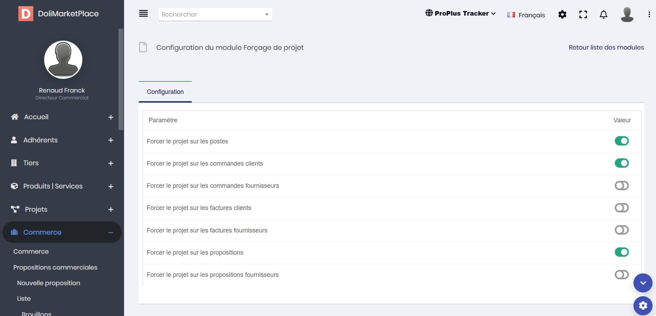Screen dimensions: 656x316
Task: Switch language via Français selector
Action: (526, 15)
